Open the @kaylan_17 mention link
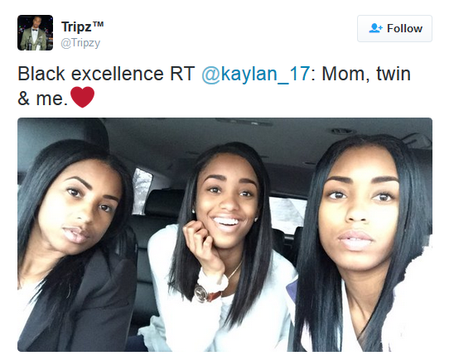 point(256,74)
